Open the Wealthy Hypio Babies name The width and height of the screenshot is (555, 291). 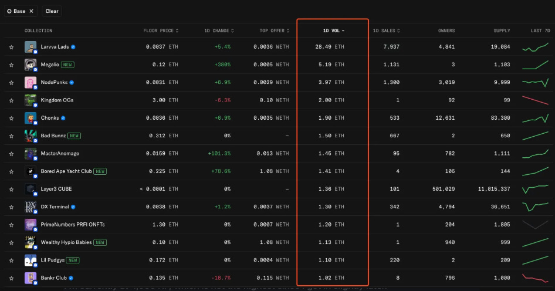tap(66, 242)
